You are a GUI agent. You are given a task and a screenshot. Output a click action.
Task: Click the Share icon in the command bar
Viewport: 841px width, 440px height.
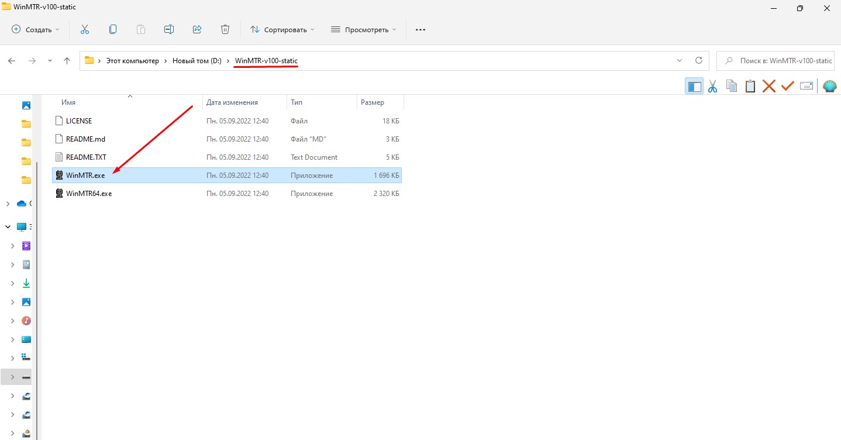pos(197,29)
